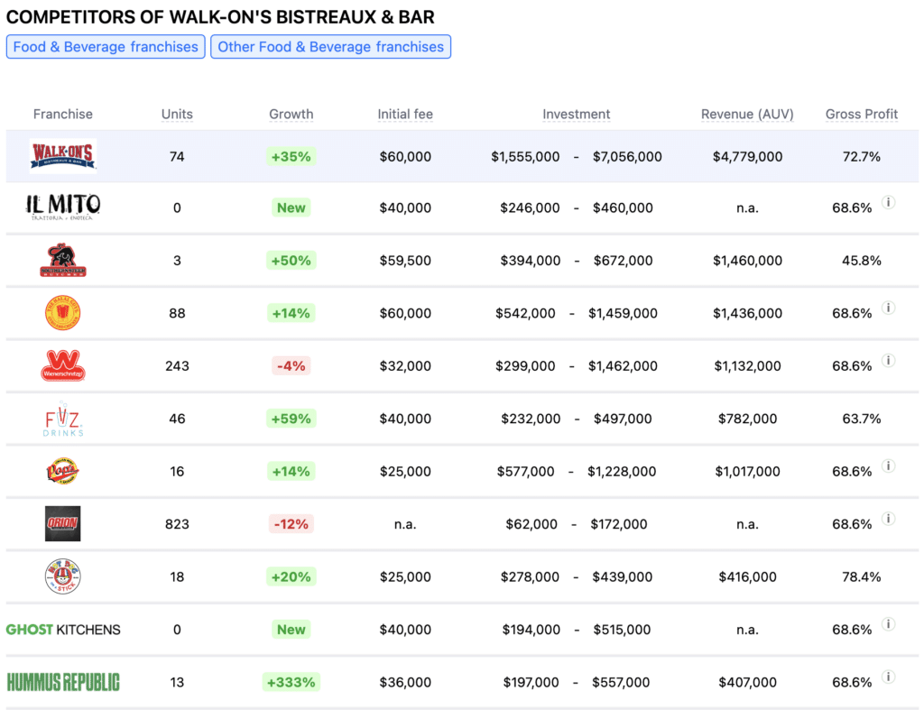Screen dimensions: 924x728
Task: Click the 72.7% gross profit value
Action: tap(862, 157)
